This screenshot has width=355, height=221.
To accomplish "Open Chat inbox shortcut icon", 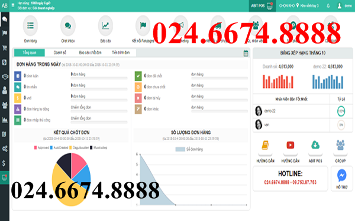I will point(68,25).
